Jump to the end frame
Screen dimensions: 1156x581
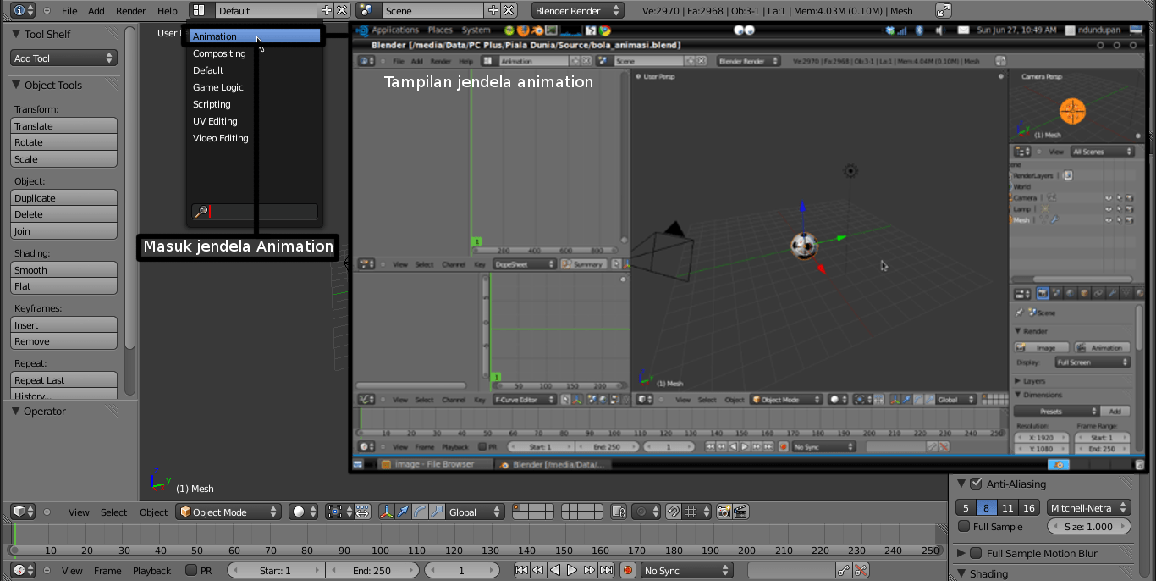606,571
